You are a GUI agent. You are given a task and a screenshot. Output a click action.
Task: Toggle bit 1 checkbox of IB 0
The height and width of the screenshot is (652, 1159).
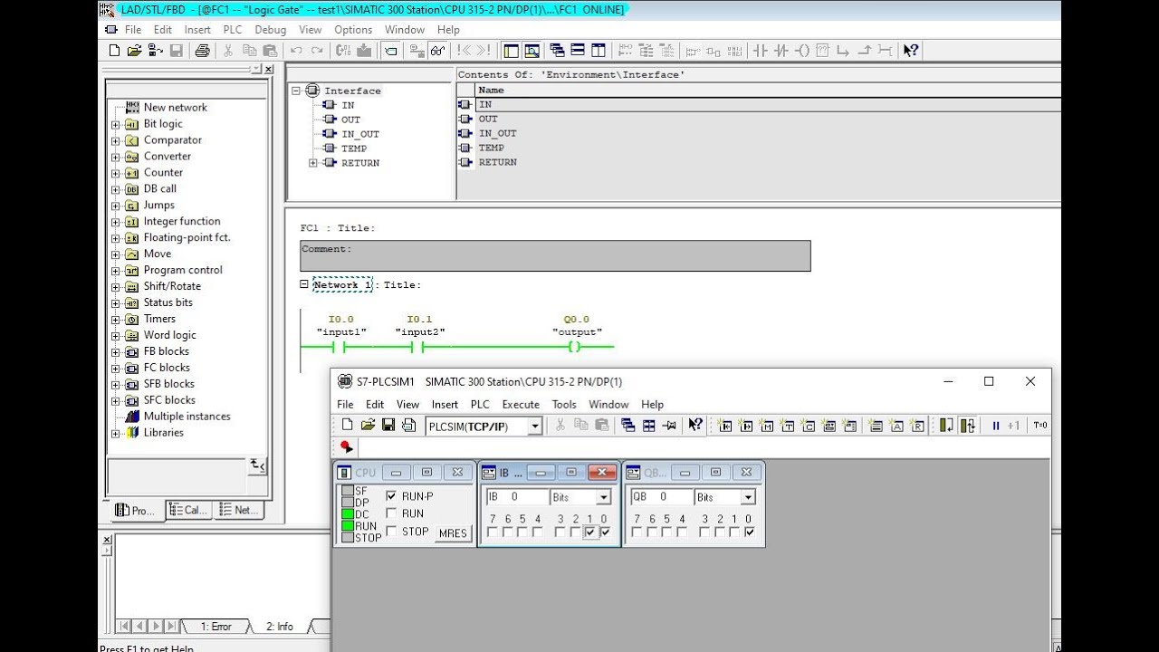(590, 532)
